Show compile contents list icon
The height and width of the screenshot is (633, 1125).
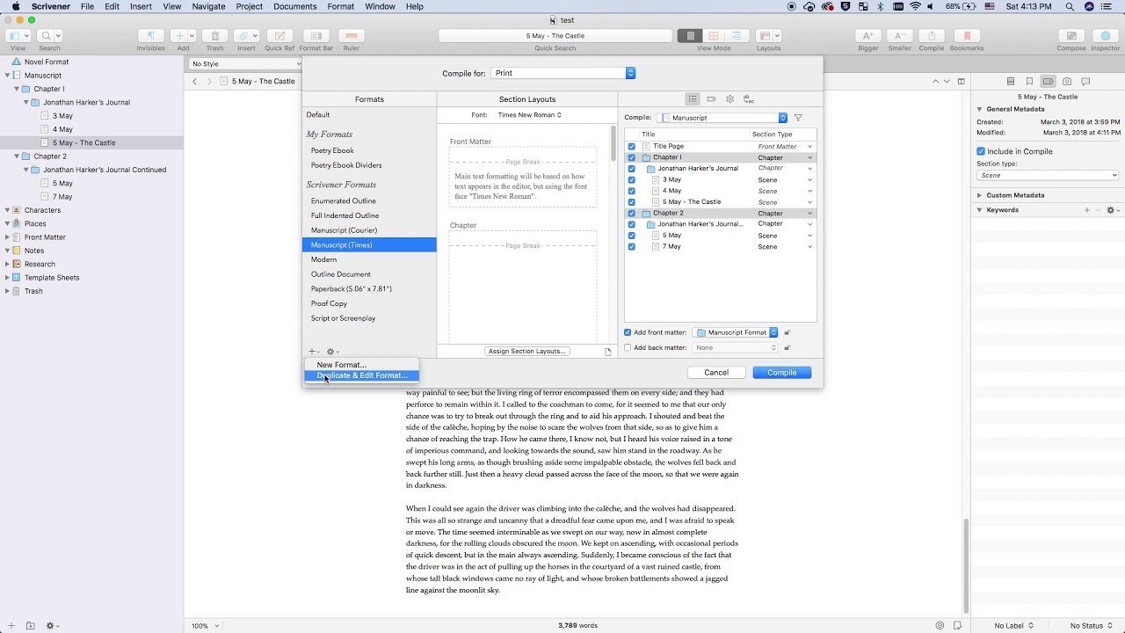point(693,99)
